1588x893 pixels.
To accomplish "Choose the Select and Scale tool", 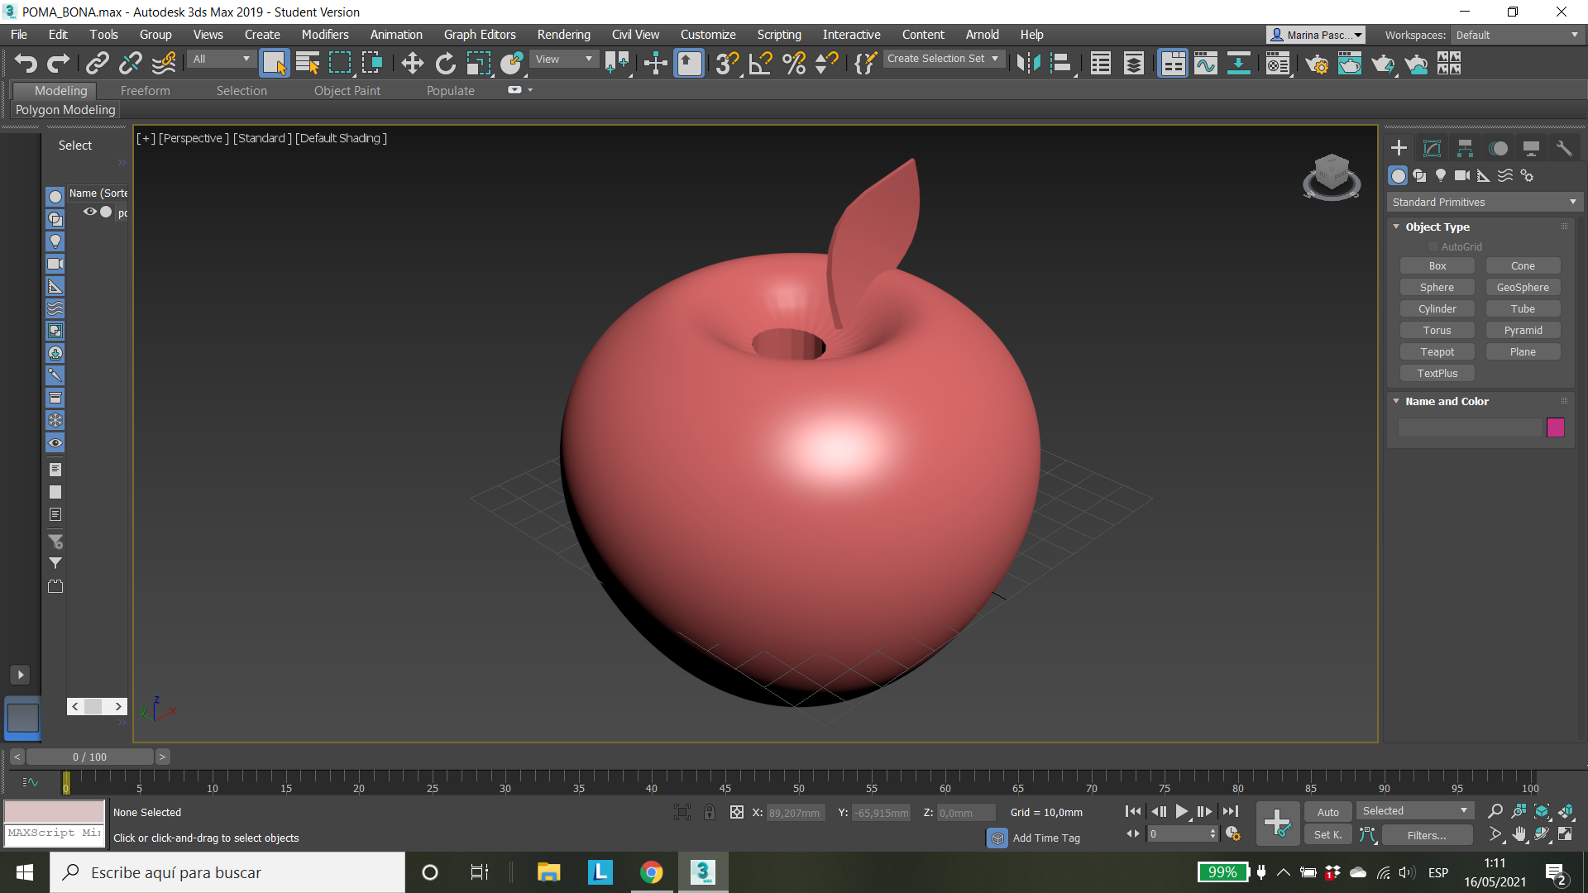I will point(478,63).
